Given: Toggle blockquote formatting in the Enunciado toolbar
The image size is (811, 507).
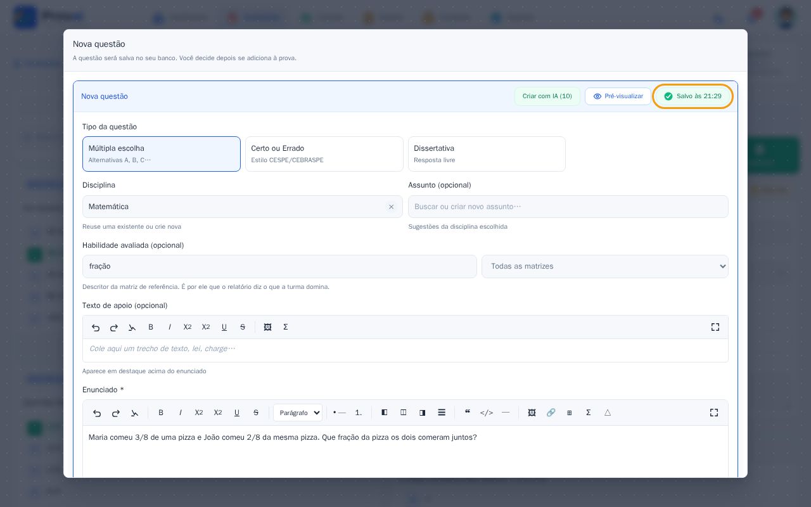Looking at the screenshot, I should (x=468, y=413).
